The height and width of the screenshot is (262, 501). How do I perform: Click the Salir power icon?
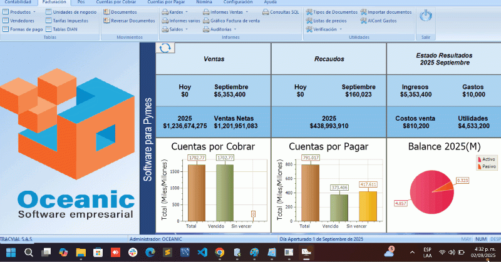(x=426, y=16)
